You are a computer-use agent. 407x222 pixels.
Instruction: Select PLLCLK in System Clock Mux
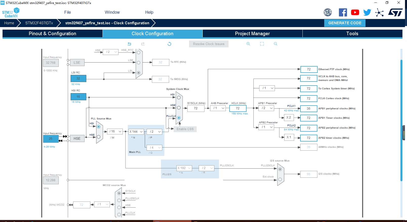point(179,118)
